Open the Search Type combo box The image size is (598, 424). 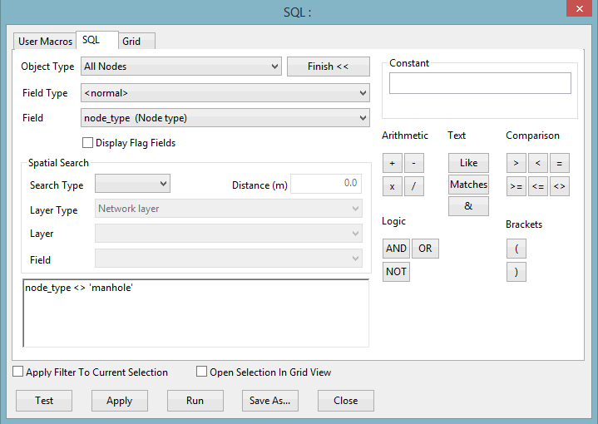click(x=132, y=184)
